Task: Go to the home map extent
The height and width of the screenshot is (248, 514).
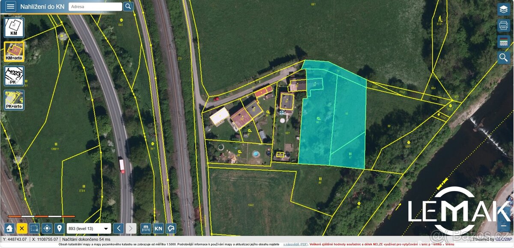Action: [9, 228]
